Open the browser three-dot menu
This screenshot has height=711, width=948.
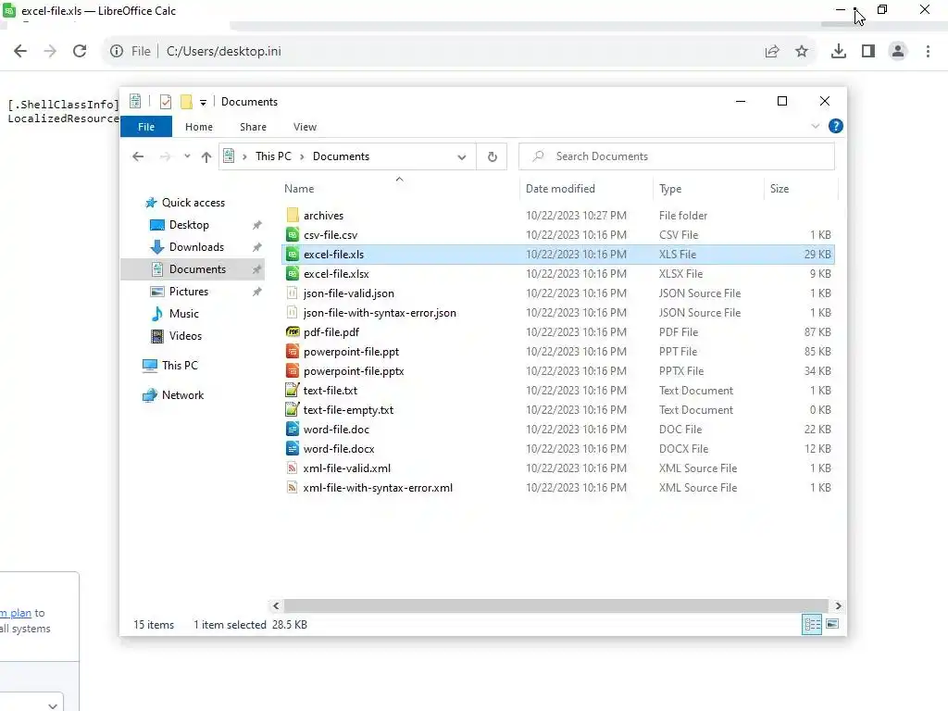click(928, 52)
